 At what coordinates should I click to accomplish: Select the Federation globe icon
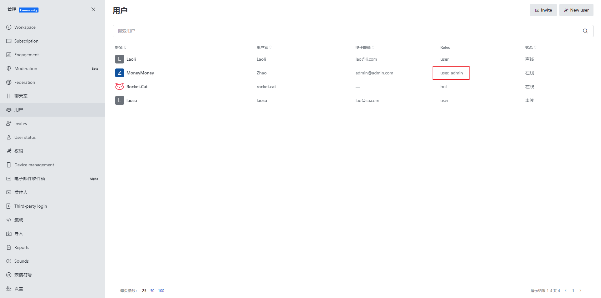click(x=9, y=82)
